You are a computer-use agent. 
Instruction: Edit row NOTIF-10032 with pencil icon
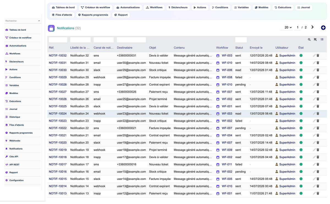click(314, 55)
